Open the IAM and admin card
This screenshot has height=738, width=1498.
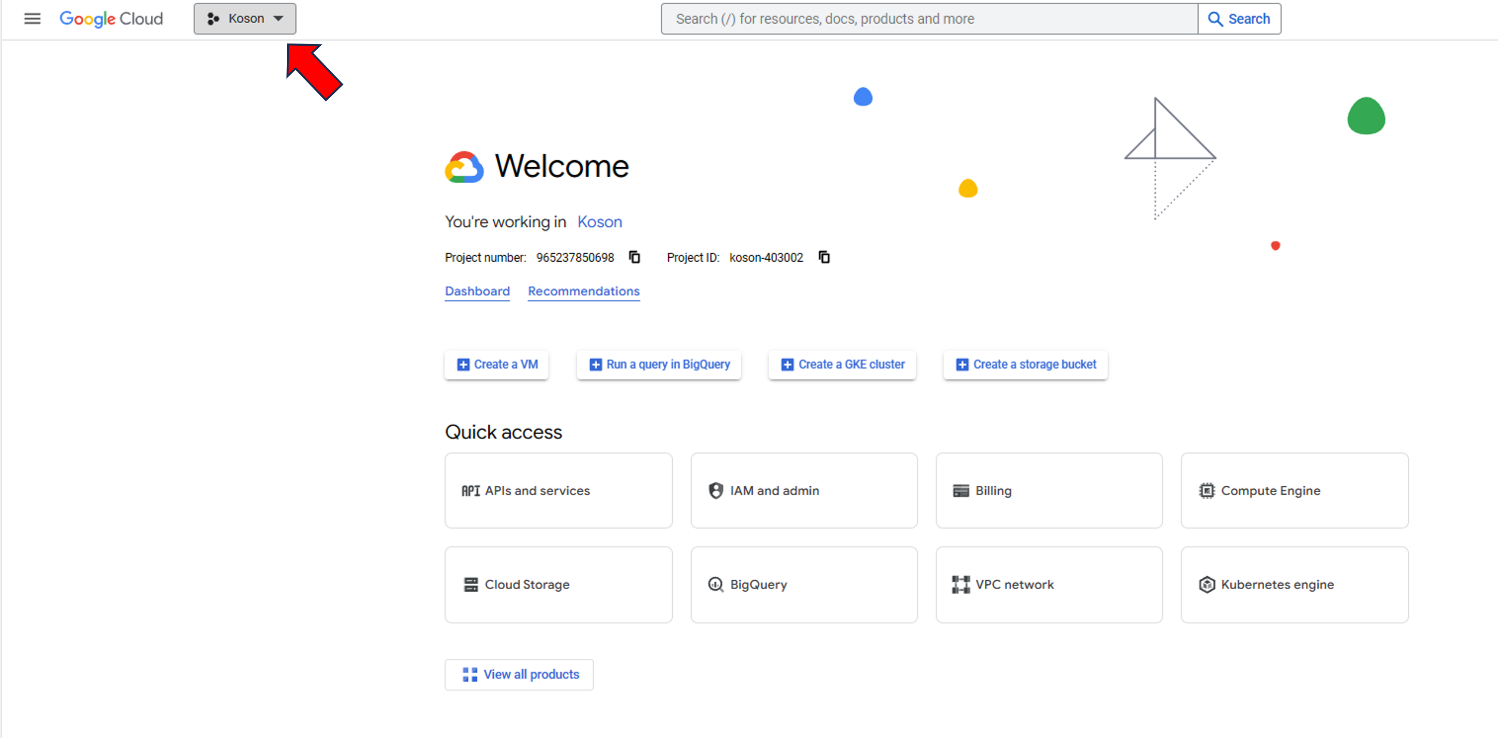[x=804, y=490]
